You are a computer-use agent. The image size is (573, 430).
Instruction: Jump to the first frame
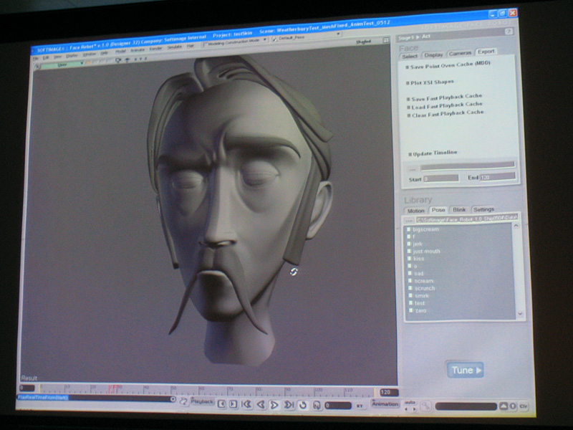(x=246, y=405)
